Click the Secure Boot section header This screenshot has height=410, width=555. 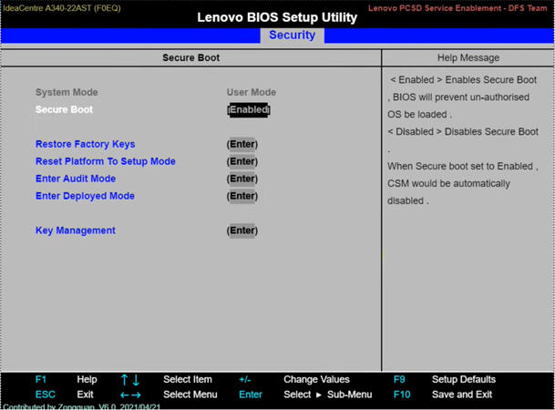190,57
